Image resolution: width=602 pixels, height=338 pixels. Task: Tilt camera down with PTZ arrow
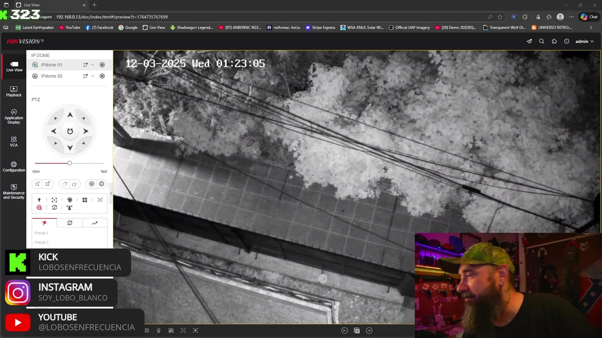(70, 147)
